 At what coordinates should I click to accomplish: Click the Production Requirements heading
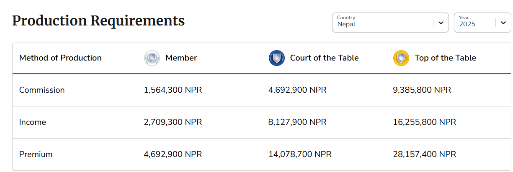pyautogui.click(x=98, y=20)
